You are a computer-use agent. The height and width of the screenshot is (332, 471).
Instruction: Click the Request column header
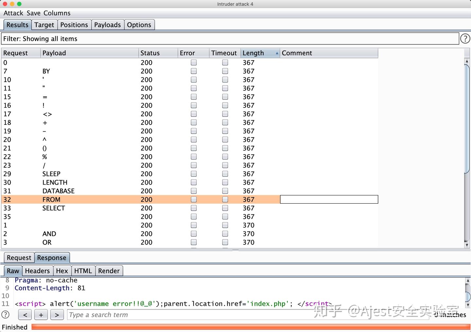21,53
